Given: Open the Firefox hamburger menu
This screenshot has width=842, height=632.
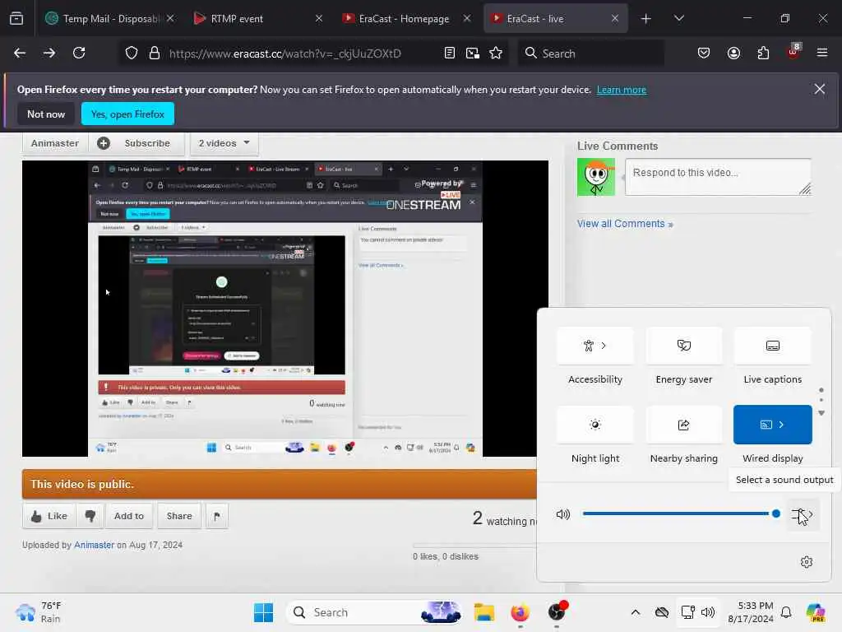Looking at the screenshot, I should tap(822, 53).
